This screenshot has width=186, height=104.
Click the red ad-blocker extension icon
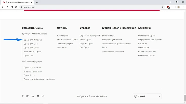(x=168, y=7)
